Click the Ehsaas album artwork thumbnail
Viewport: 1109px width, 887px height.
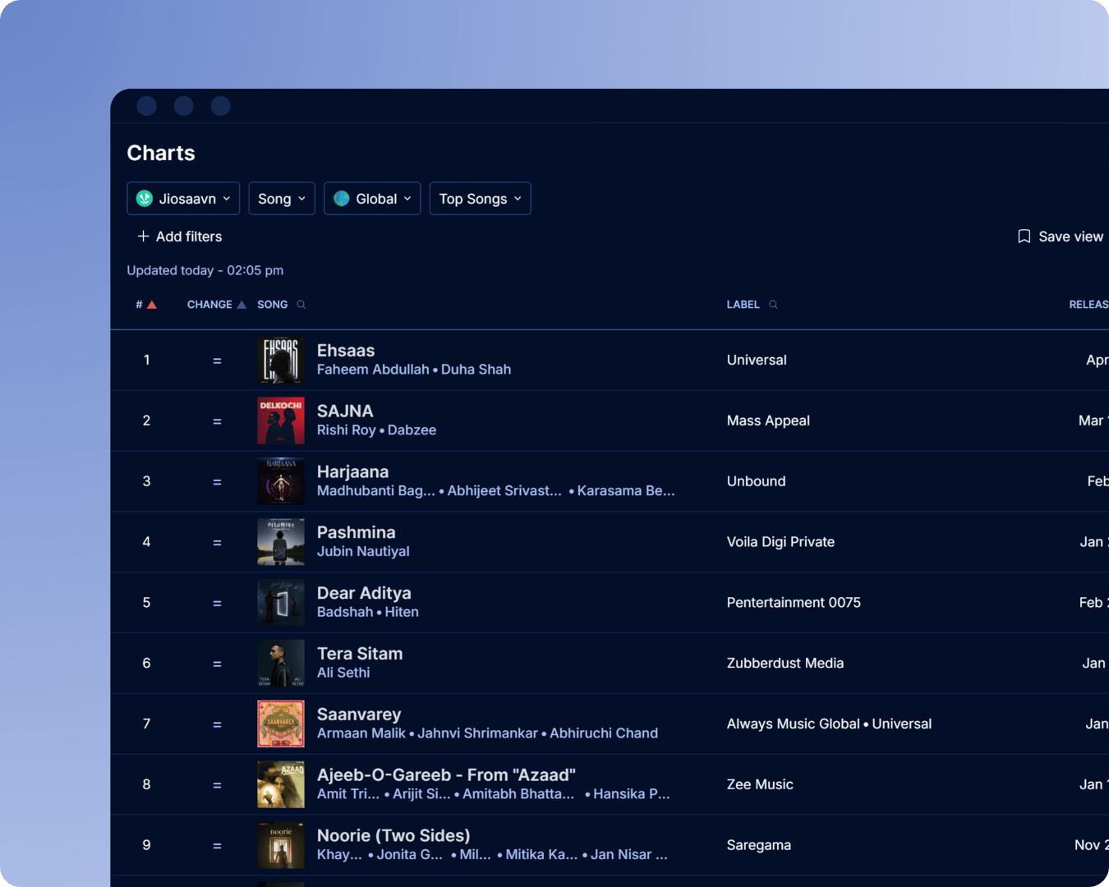pyautogui.click(x=281, y=360)
